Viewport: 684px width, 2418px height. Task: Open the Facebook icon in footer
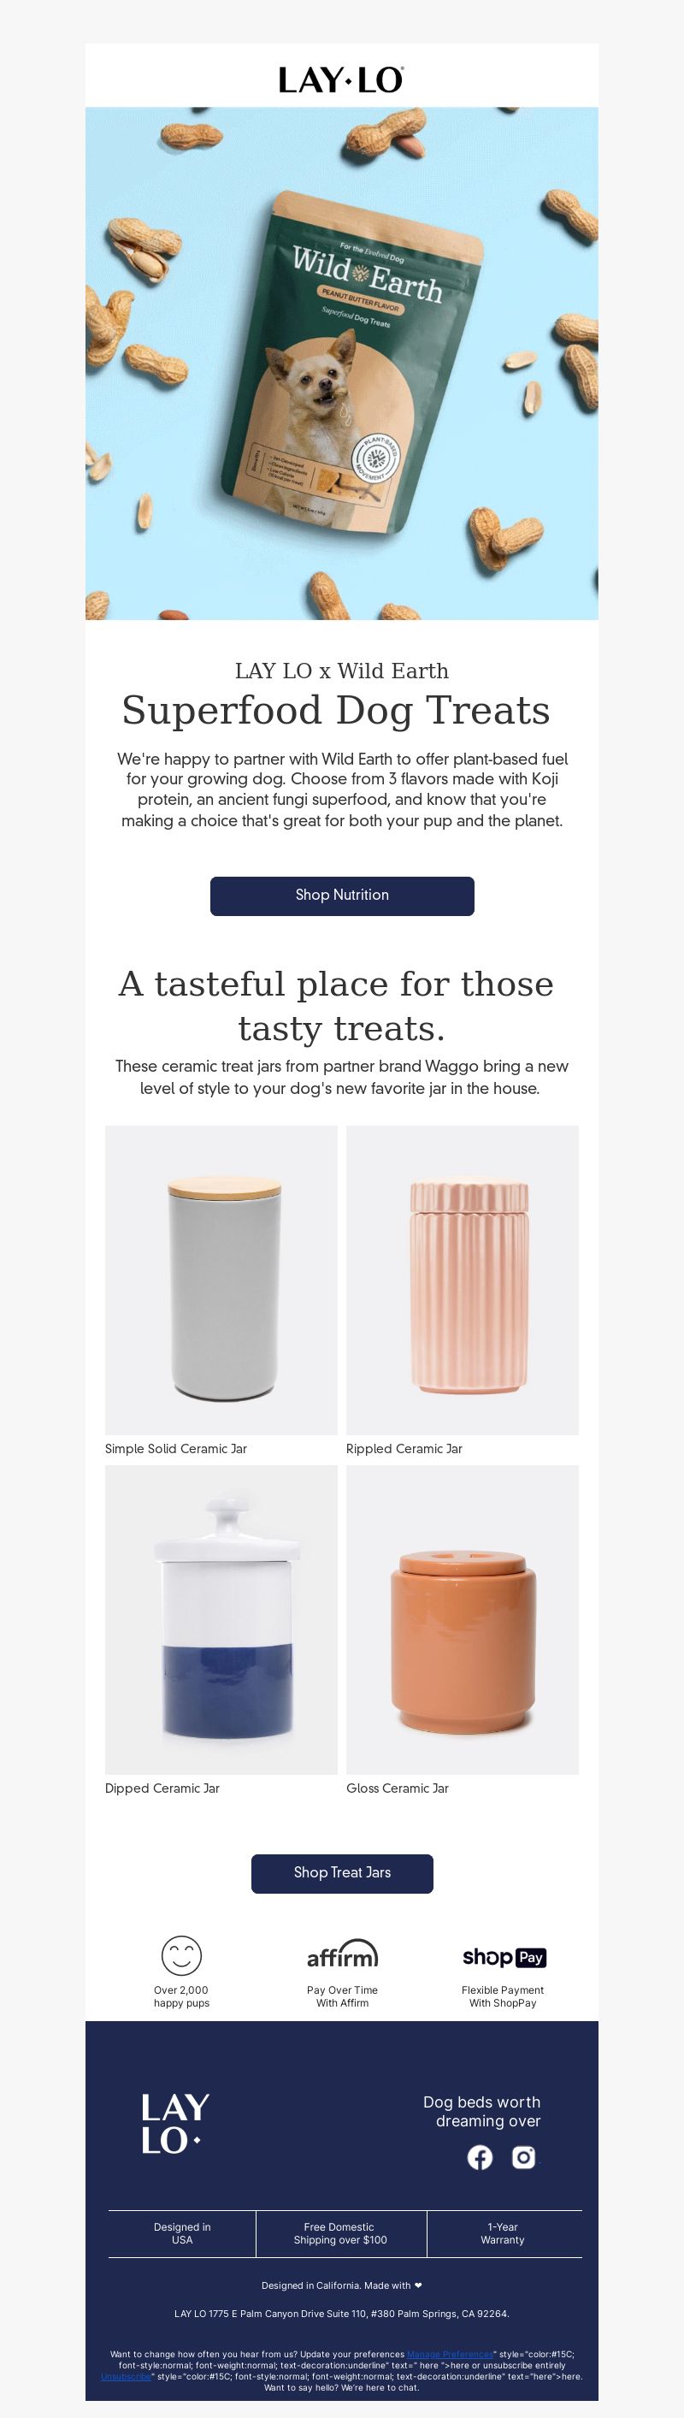(x=480, y=2157)
